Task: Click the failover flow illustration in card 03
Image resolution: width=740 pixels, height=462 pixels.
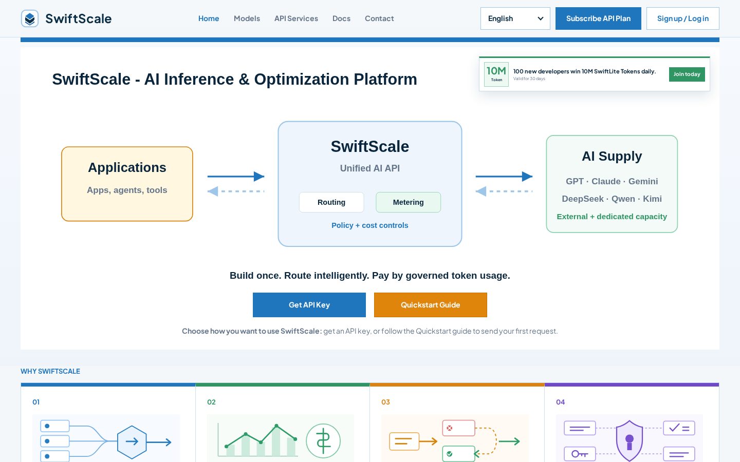Action: tap(455, 438)
